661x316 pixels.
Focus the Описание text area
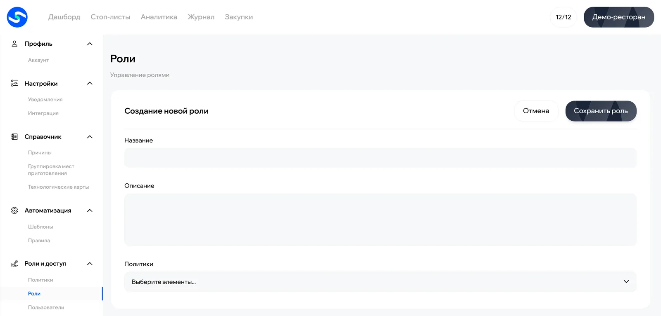(x=380, y=220)
